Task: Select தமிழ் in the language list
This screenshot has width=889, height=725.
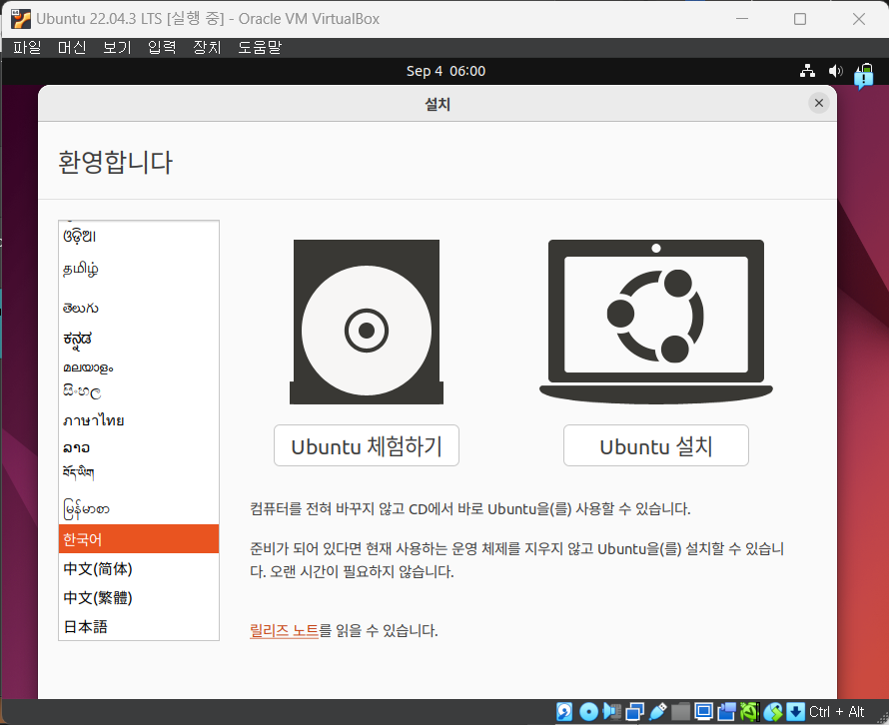Action: 139,269
